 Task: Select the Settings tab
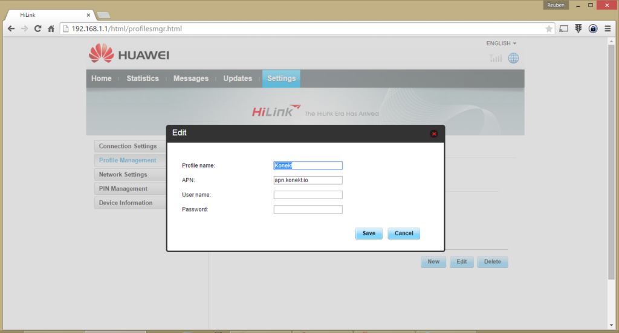pos(282,78)
